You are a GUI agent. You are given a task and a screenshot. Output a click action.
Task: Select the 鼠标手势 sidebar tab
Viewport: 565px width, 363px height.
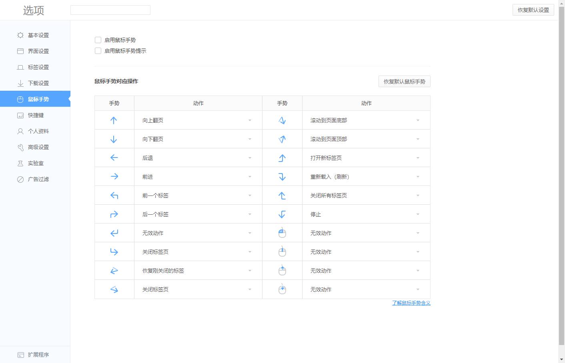(x=38, y=99)
